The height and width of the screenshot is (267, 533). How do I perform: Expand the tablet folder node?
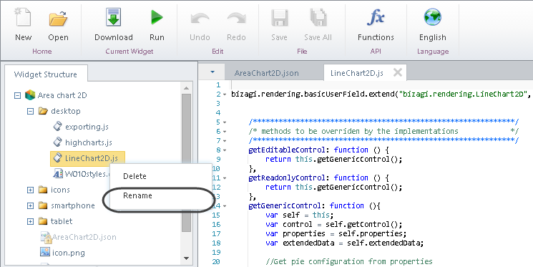[30, 221]
